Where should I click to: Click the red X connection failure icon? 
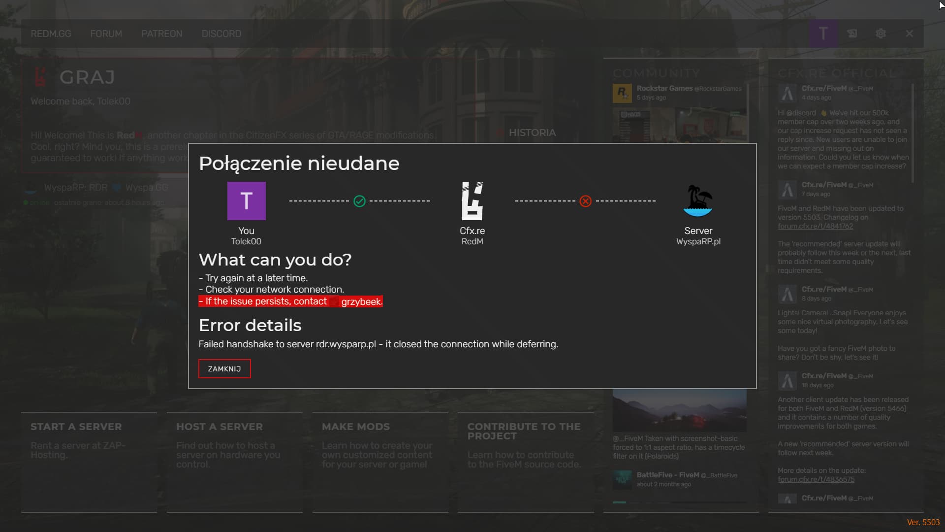585,201
